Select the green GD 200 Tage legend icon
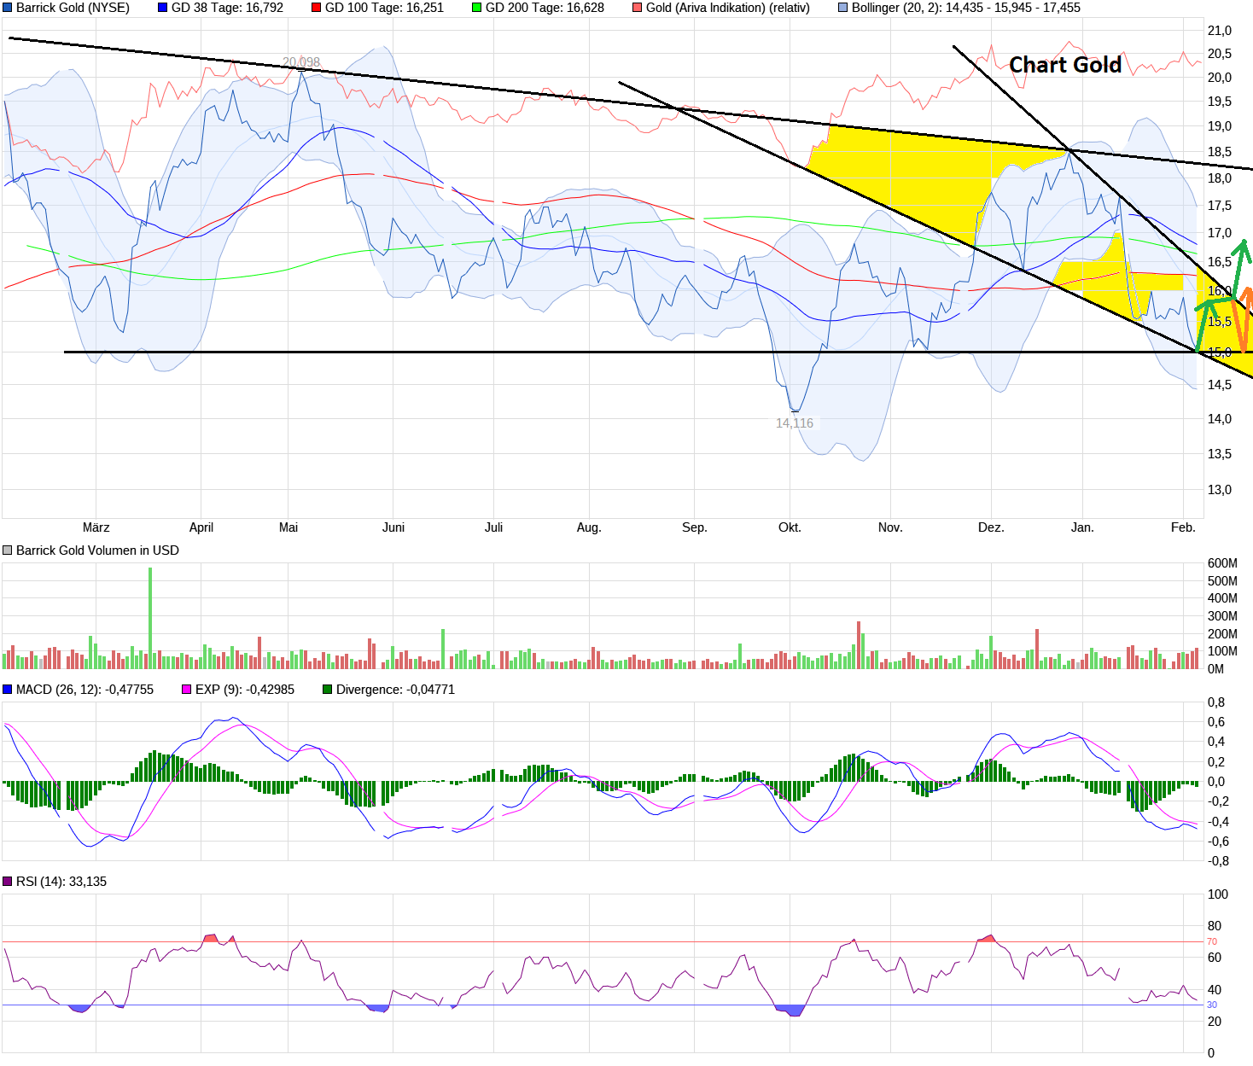Screen dimensions: 1253x1066 point(475,8)
